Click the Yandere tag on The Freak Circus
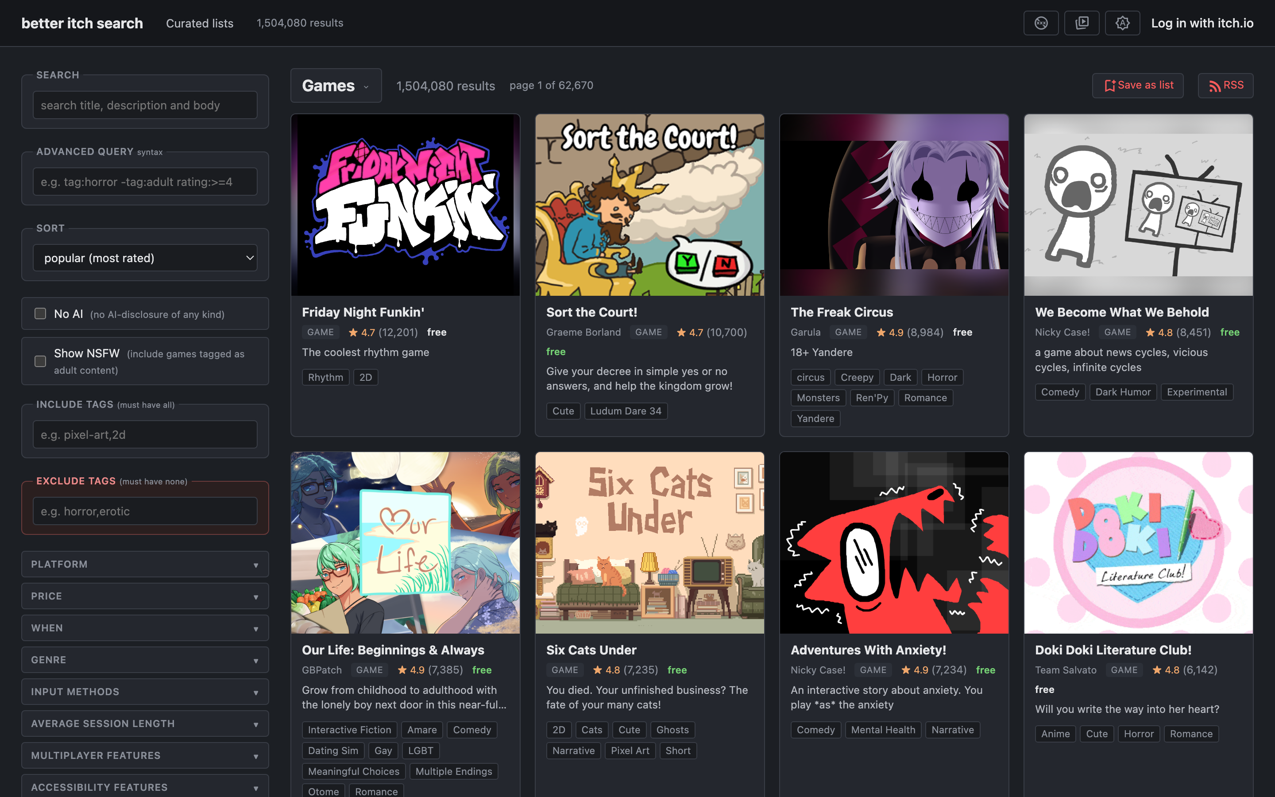The width and height of the screenshot is (1275, 797). tap(815, 418)
